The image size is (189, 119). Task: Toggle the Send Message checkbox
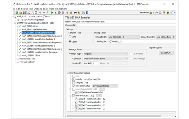[131, 59]
